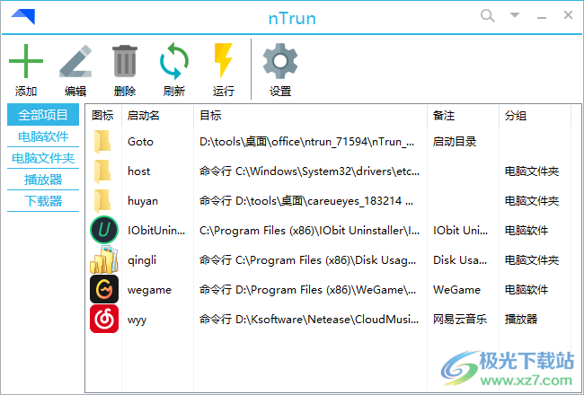Image resolution: width=584 pixels, height=395 pixels.
Task: Switch to the 电脑文件夹 group
Action: pyautogui.click(x=43, y=158)
